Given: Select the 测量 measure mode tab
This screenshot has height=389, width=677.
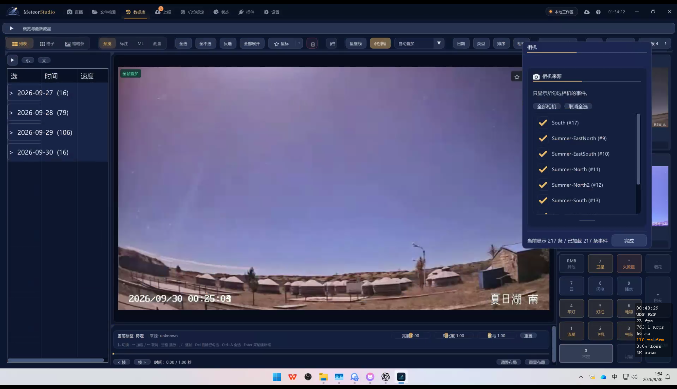Looking at the screenshot, I should [157, 43].
